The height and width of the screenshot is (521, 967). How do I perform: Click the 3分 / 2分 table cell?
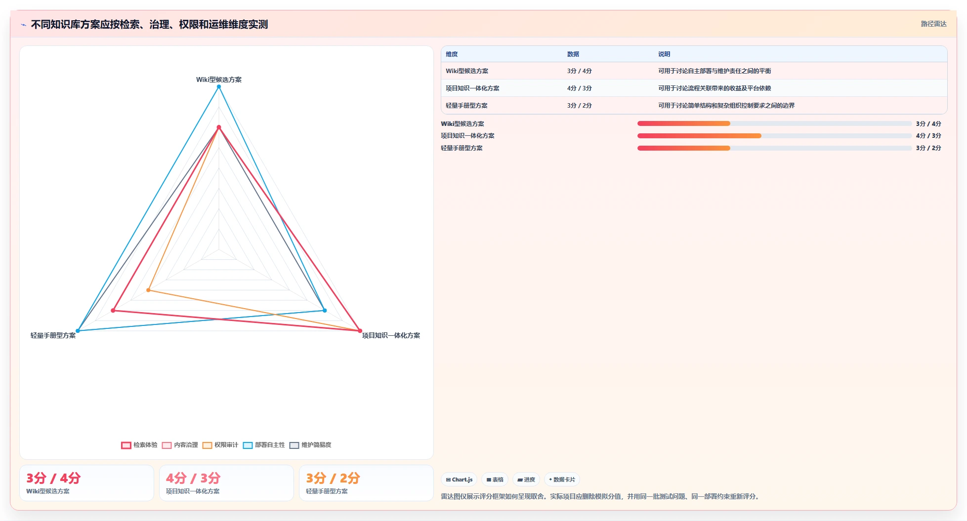point(580,106)
